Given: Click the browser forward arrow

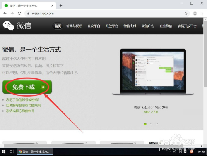Looking at the screenshot, I should pos(12,13).
